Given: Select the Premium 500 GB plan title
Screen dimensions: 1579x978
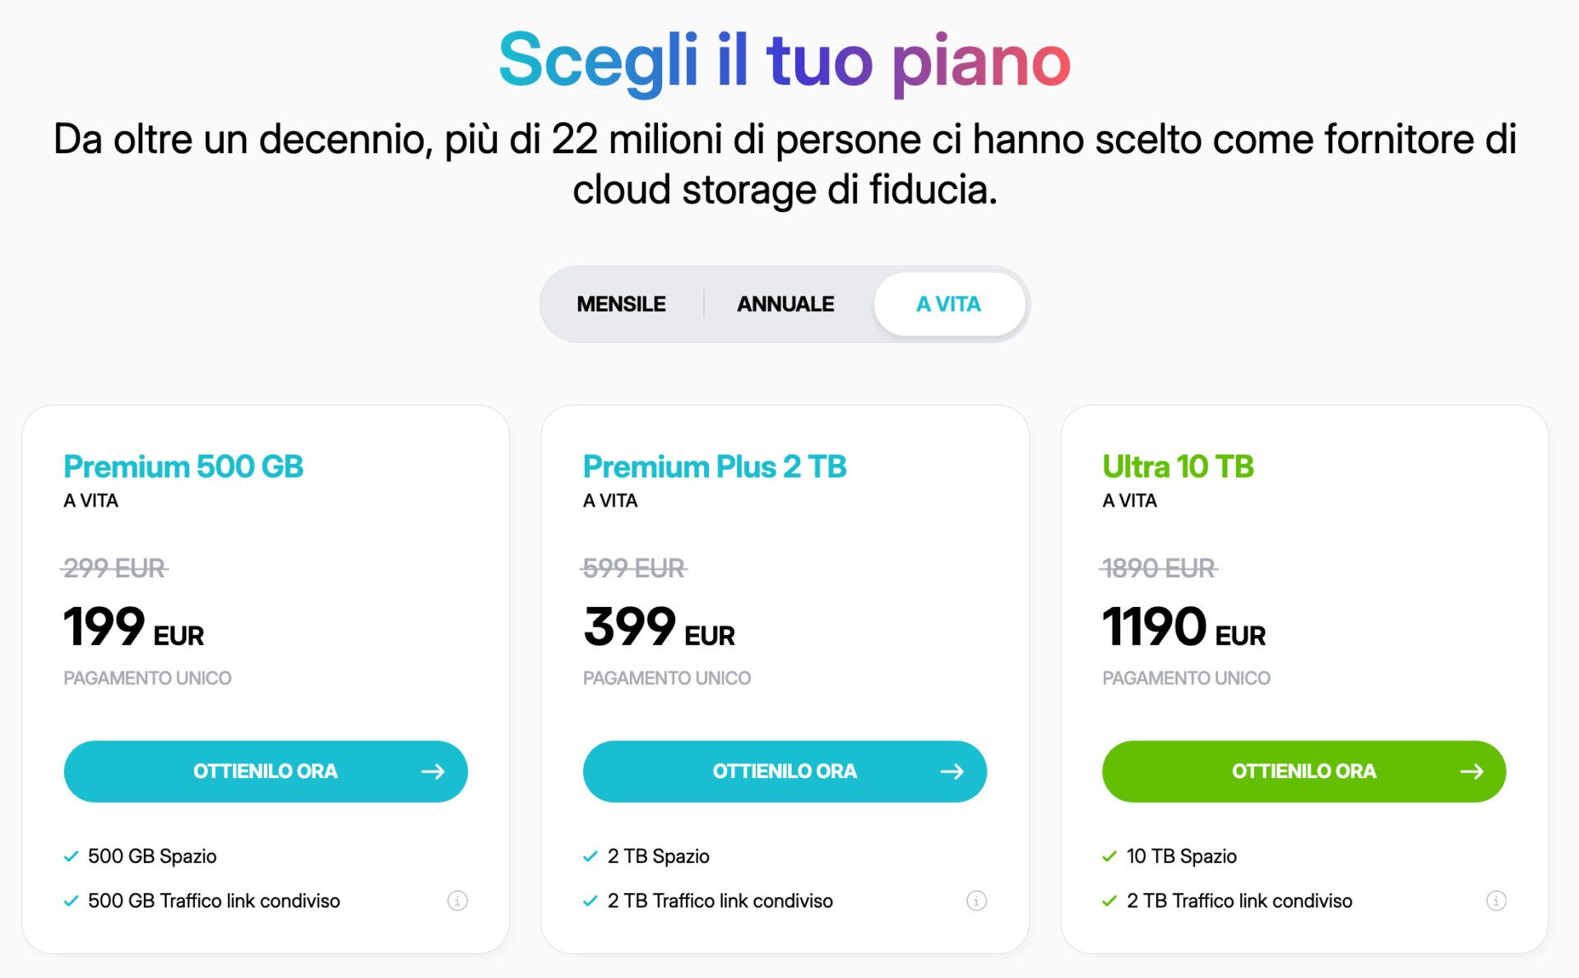Looking at the screenshot, I should (x=183, y=466).
